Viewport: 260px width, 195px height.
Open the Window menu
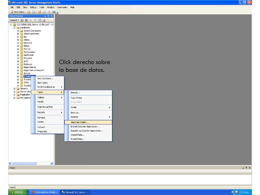tap(51, 7)
